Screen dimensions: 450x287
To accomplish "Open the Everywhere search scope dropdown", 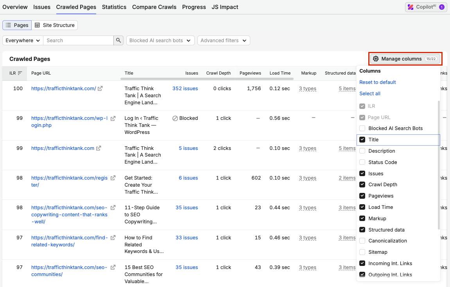I will tap(23, 41).
